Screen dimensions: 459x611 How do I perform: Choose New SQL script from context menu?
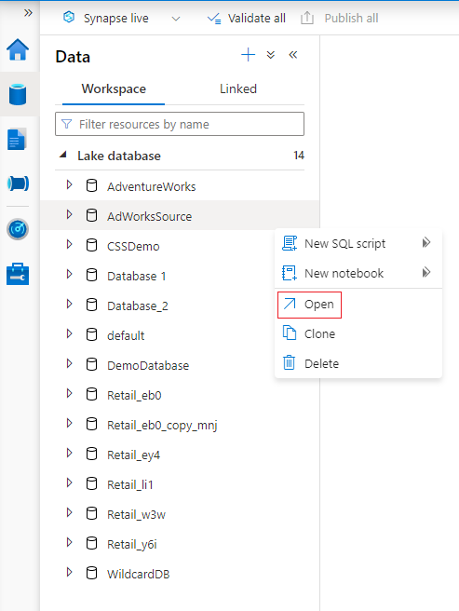pyautogui.click(x=358, y=243)
